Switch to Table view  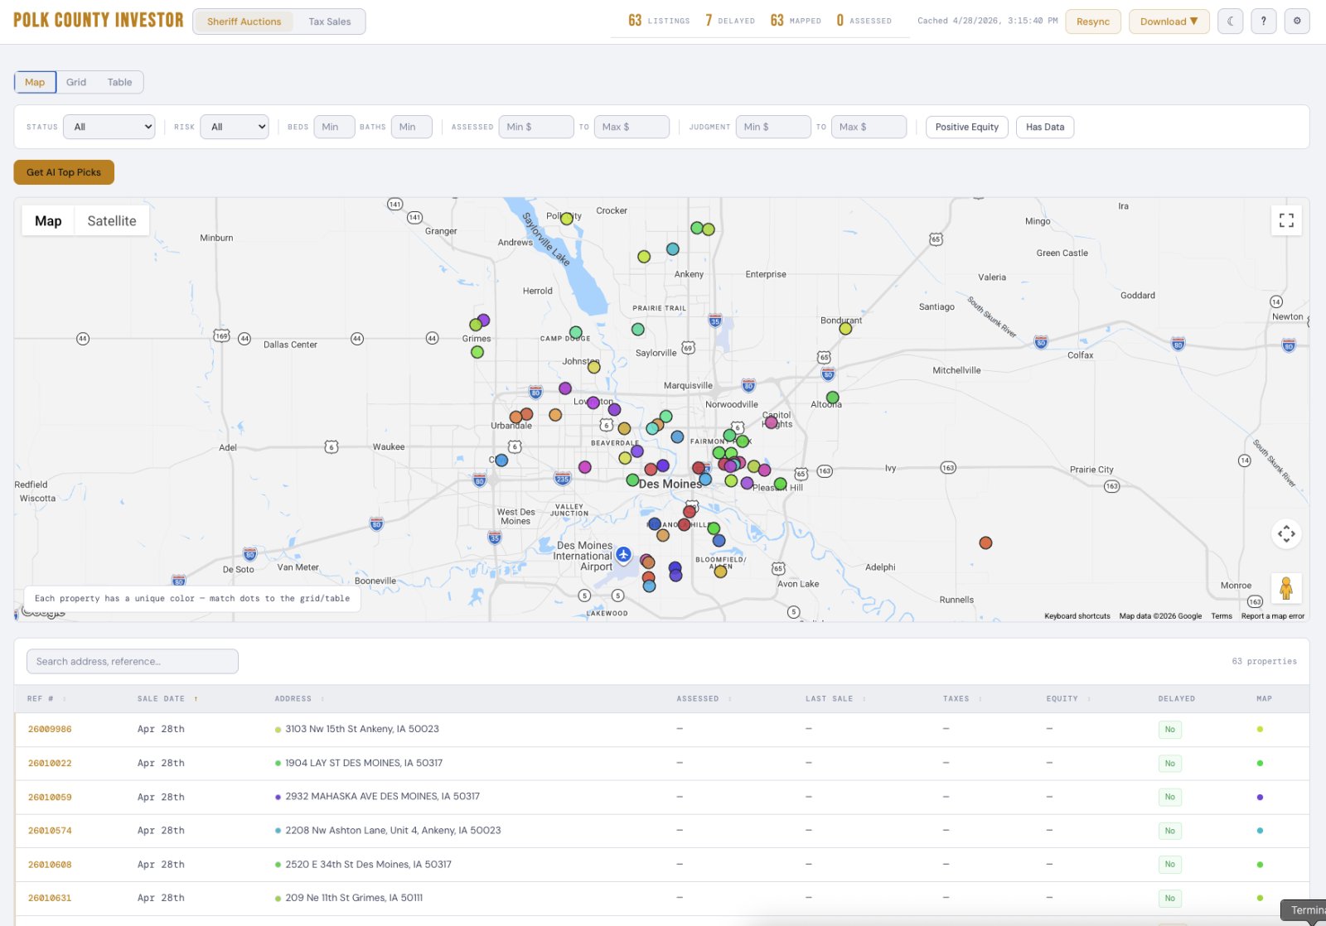(x=119, y=82)
